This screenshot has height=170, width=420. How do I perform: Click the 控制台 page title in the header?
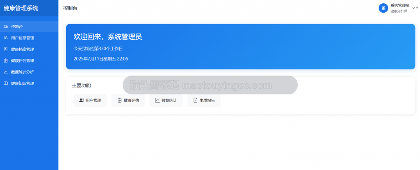70,8
